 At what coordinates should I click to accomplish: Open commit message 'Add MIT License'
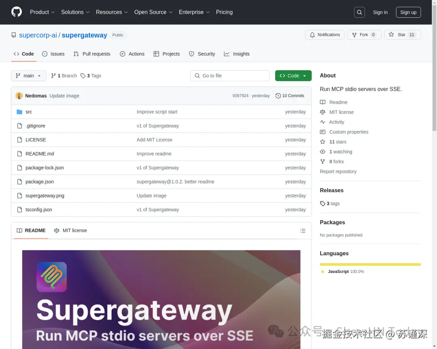click(x=155, y=140)
